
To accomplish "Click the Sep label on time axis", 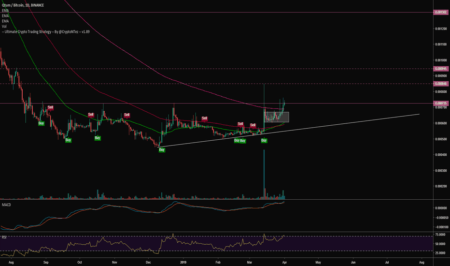I will click(x=46, y=262).
